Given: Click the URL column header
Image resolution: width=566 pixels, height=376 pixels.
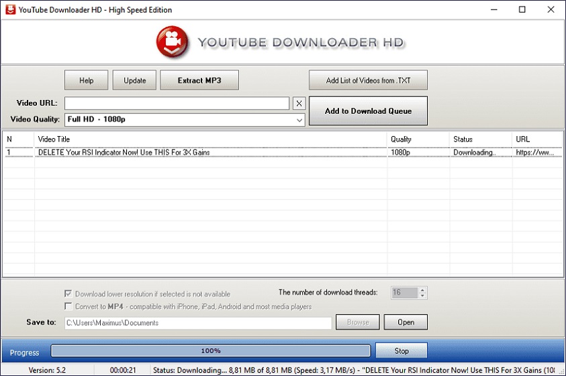Looking at the screenshot, I should pyautogui.click(x=537, y=139).
